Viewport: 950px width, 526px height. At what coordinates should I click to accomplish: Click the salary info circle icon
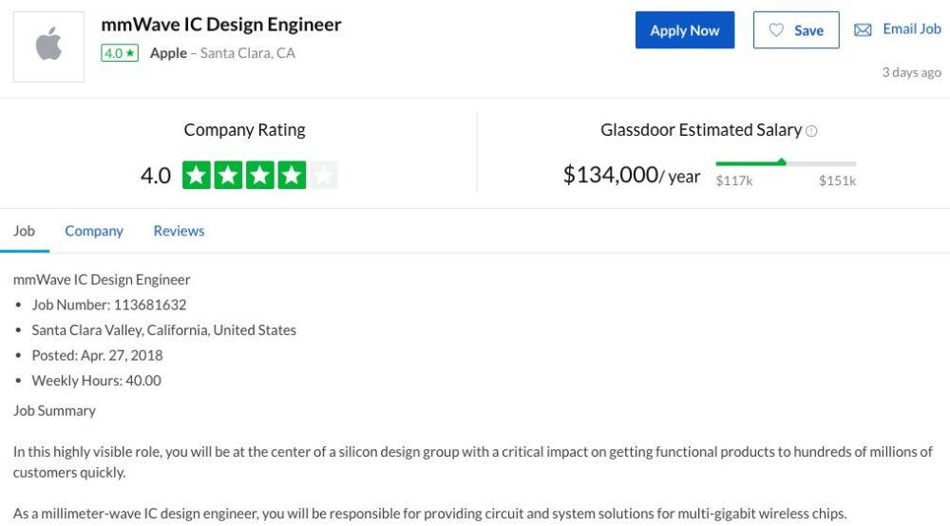[811, 131]
